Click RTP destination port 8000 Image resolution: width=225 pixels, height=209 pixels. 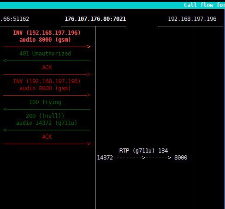click(x=181, y=158)
